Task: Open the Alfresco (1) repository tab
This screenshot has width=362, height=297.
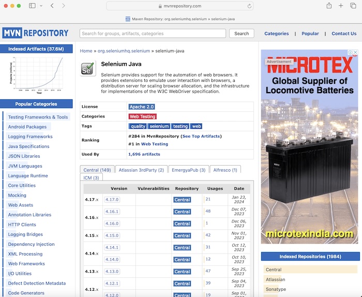Action: point(224,170)
